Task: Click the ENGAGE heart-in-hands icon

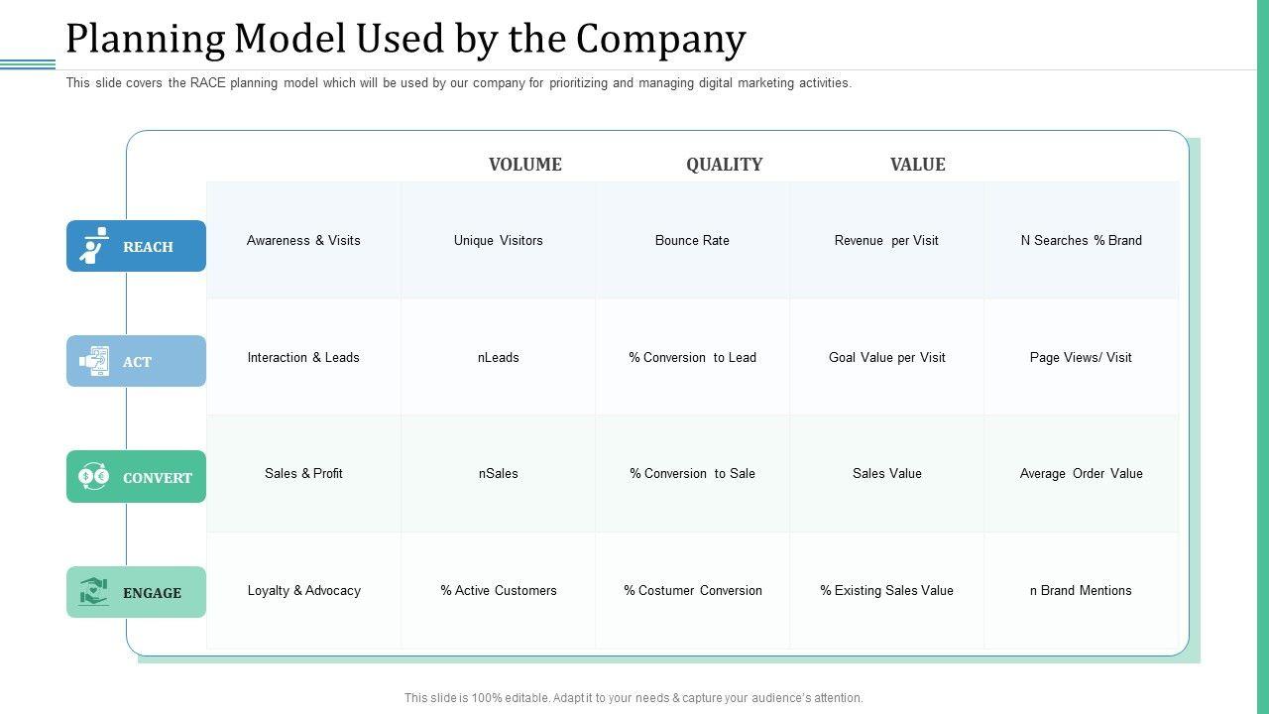Action: (x=94, y=592)
